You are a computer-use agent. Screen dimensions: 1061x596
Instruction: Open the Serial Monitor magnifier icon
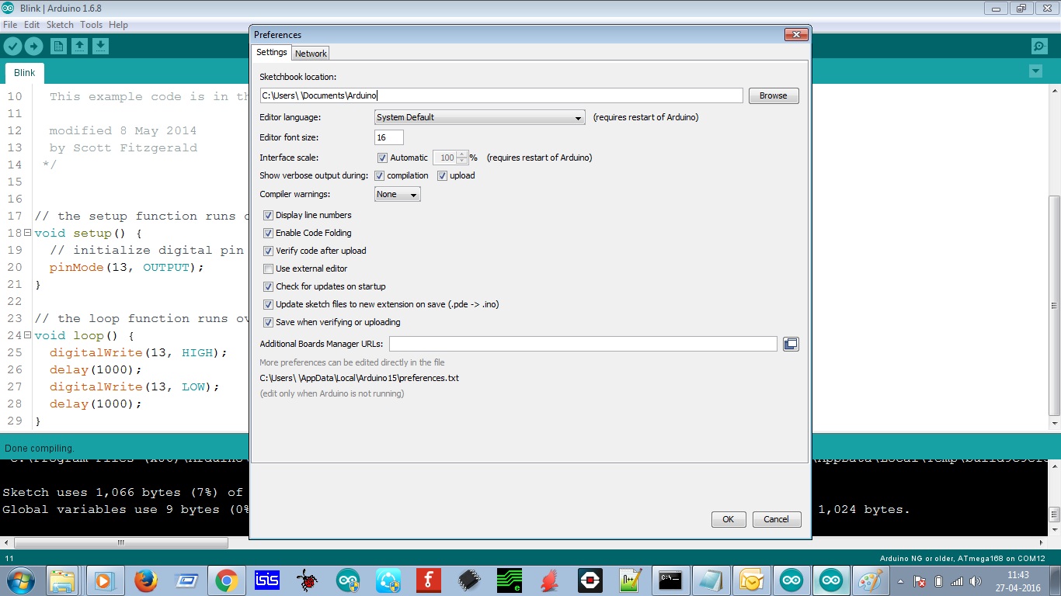1039,47
